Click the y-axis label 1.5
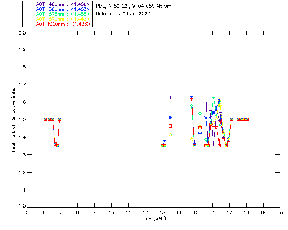This screenshot has height=230, width=288. 22,119
